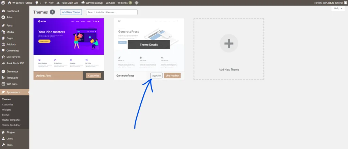The height and width of the screenshot is (149, 348).
Task: Click the Add New Theme placeholder label
Action: click(229, 69)
